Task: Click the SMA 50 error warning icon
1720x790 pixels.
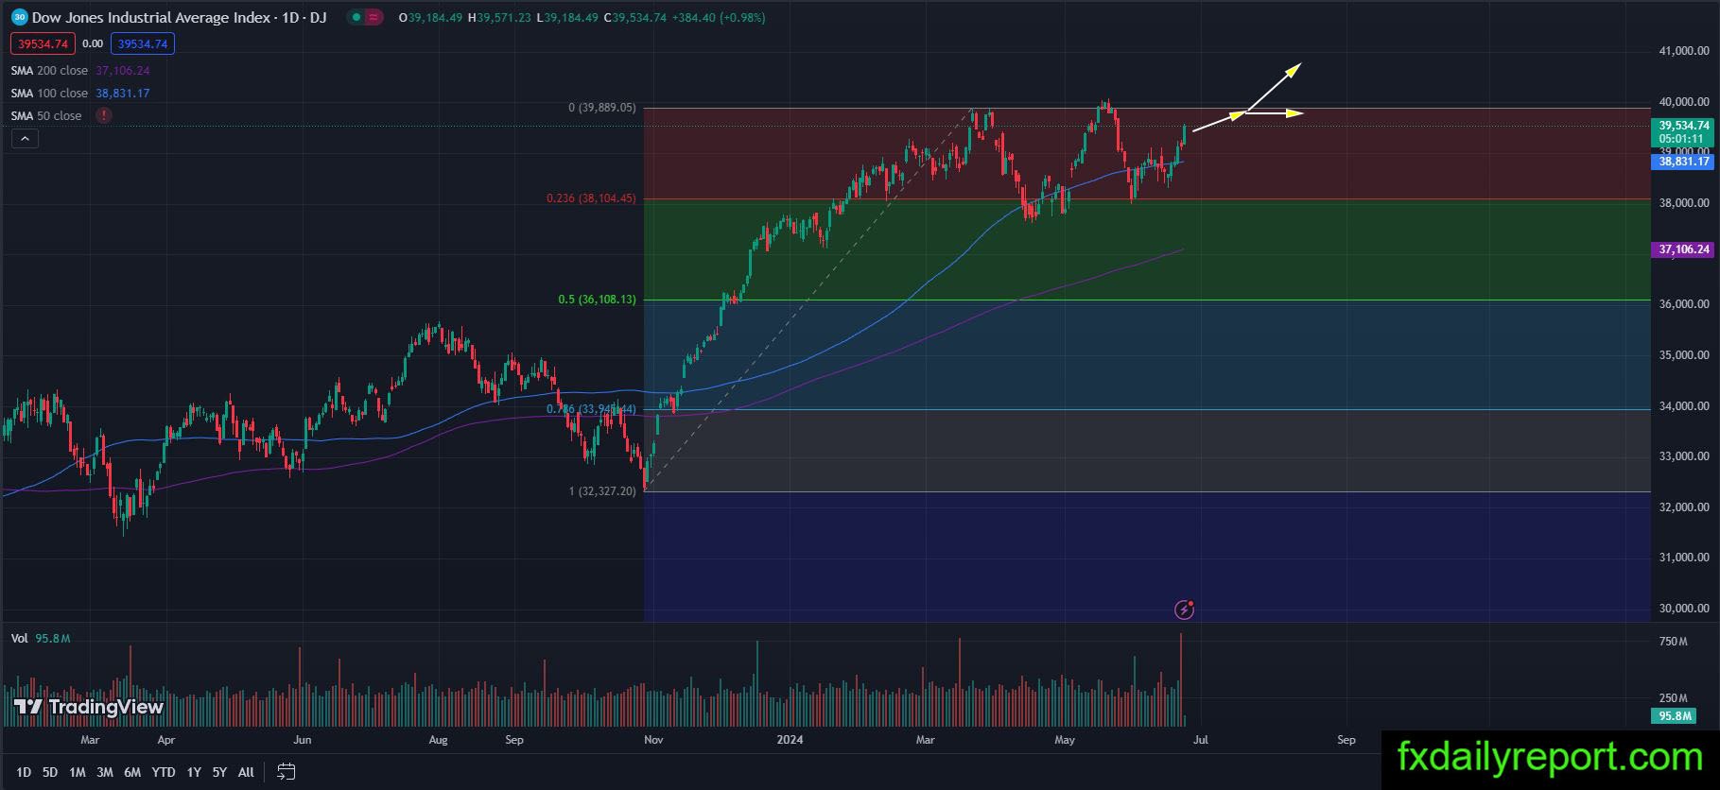Action: pyautogui.click(x=103, y=115)
